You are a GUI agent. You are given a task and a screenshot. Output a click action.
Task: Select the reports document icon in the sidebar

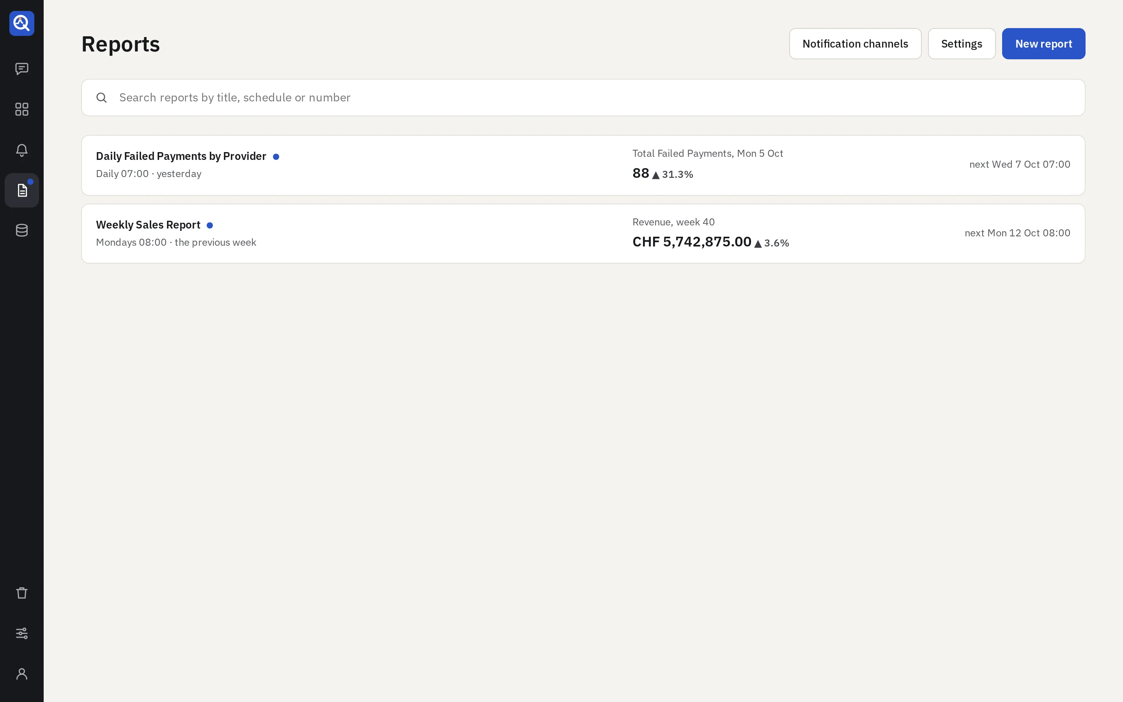[22, 190]
